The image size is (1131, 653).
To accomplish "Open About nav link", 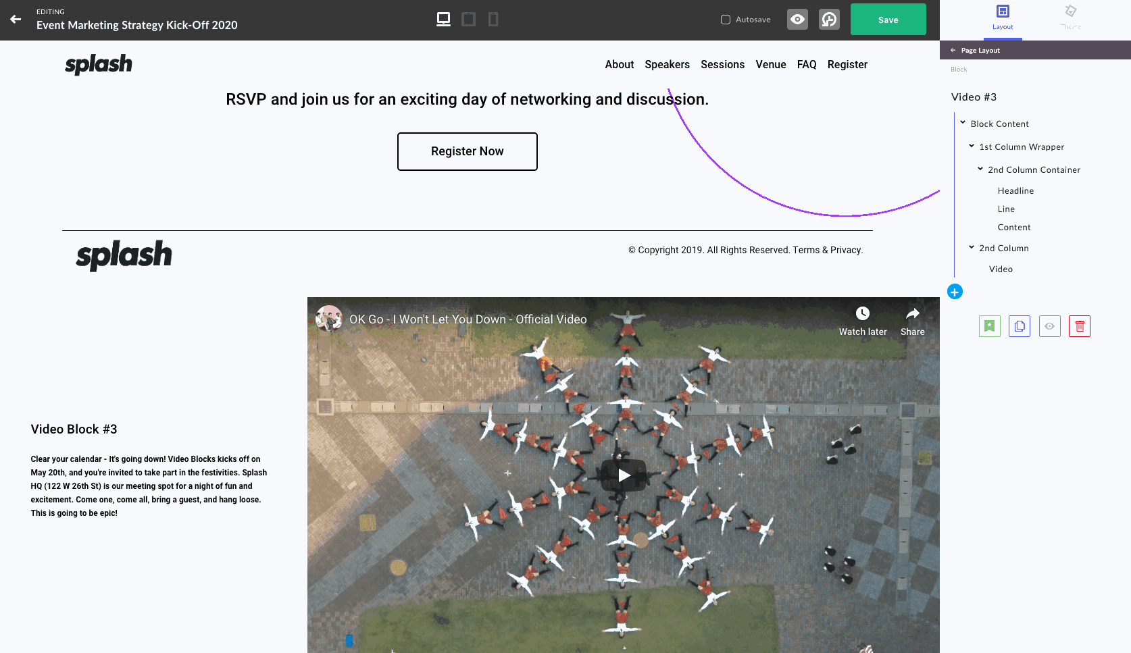I will [619, 64].
